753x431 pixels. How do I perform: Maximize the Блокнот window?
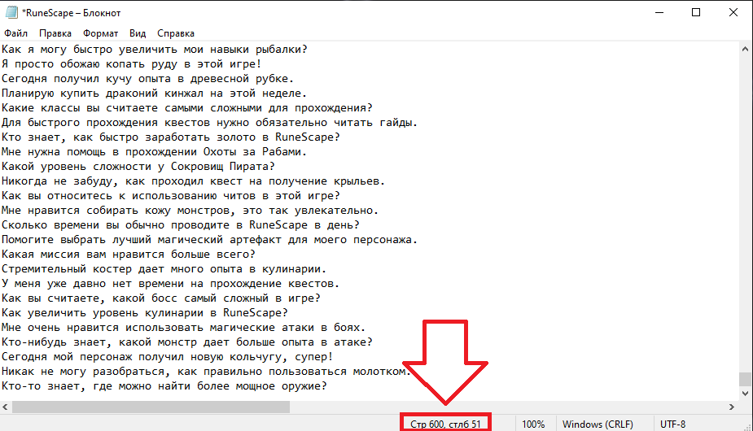696,12
